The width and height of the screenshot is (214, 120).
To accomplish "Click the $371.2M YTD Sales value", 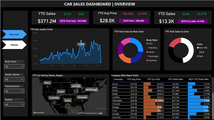I will 47,21.
